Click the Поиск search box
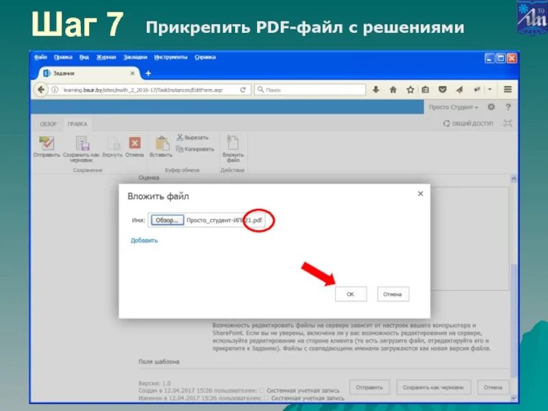 tap(310, 90)
